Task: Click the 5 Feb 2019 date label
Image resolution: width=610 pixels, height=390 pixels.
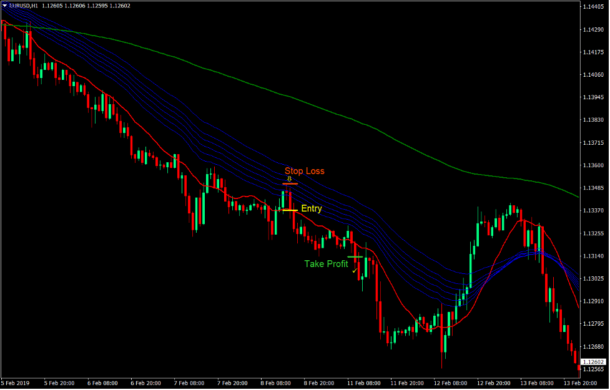Action: [15, 383]
